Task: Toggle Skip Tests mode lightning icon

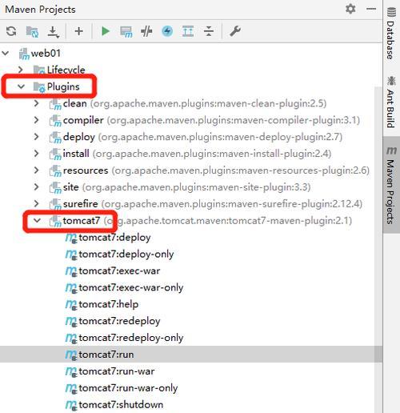Action: tap(167, 31)
